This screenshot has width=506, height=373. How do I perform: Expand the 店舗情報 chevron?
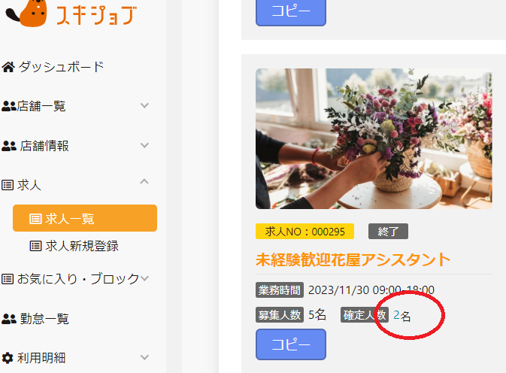tap(144, 145)
